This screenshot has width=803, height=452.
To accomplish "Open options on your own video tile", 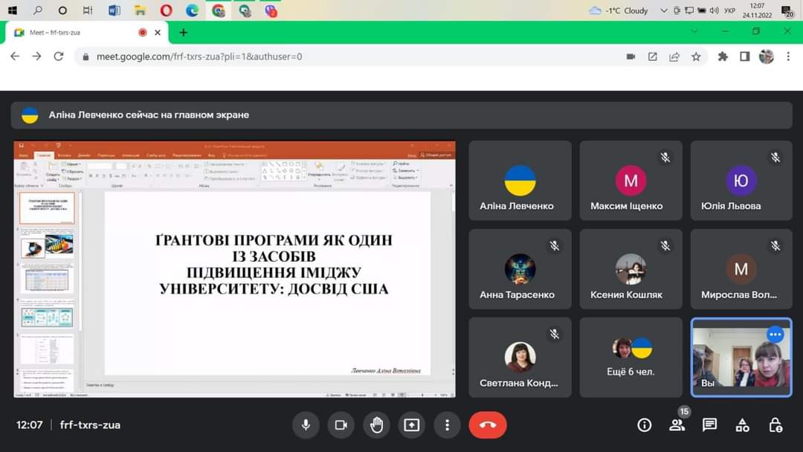I will point(775,335).
